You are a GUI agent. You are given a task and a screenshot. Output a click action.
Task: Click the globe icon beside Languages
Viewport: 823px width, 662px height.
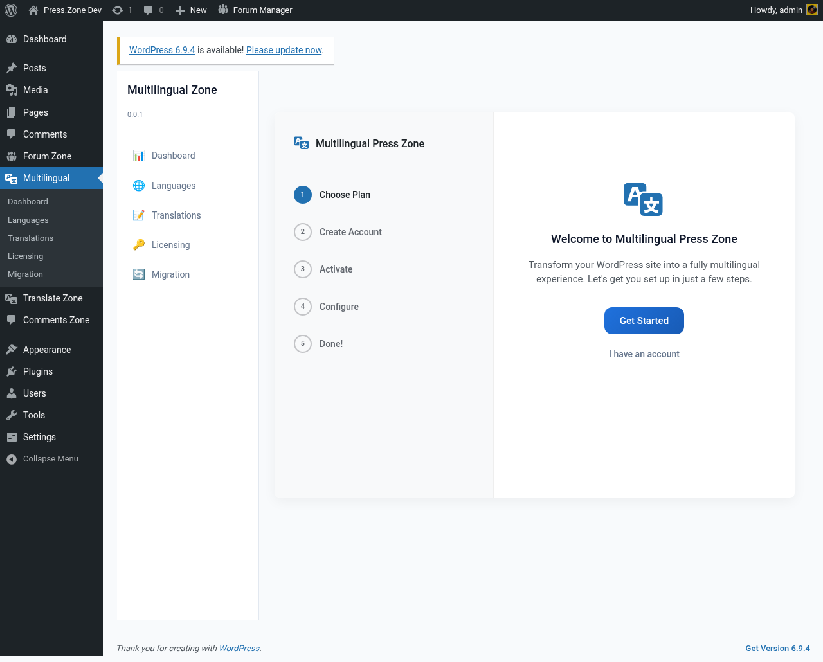coord(139,186)
